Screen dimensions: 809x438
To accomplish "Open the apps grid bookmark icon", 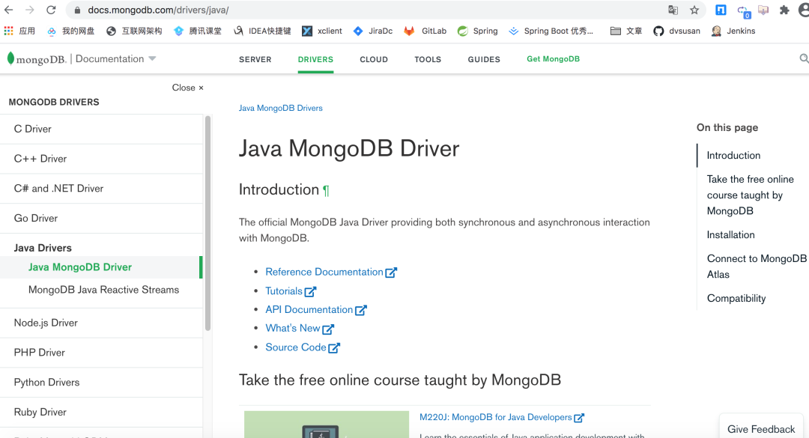I will (x=9, y=31).
